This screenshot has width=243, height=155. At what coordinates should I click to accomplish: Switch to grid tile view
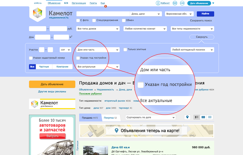coord(203,117)
